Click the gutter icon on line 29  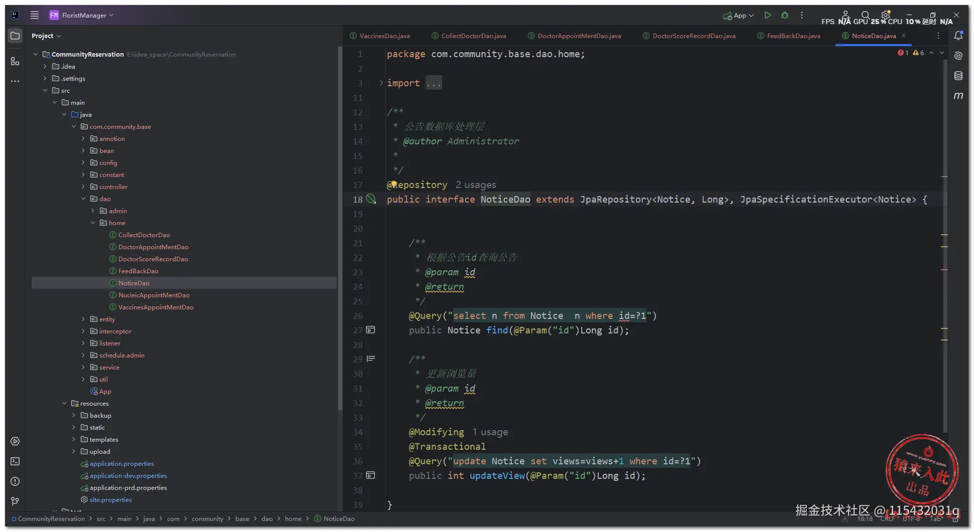(371, 359)
